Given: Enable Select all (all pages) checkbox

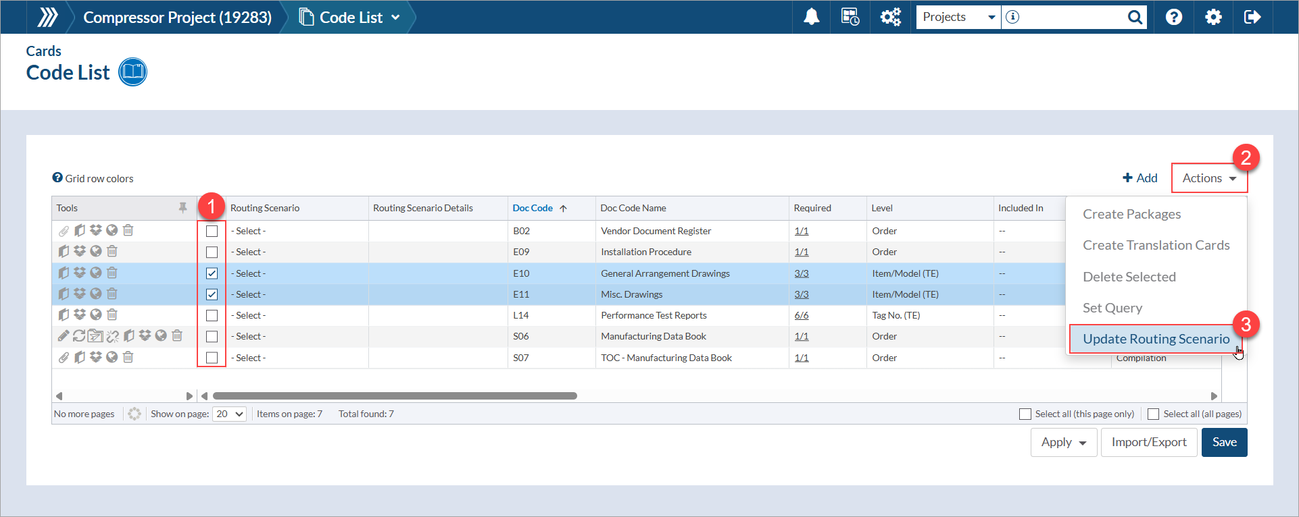Looking at the screenshot, I should 1154,414.
